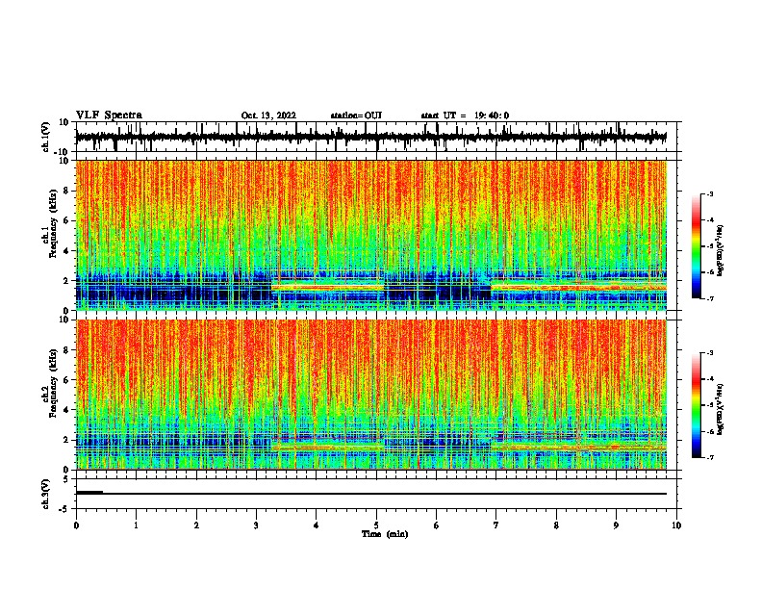Click the 'station=OUJ' label

click(356, 115)
